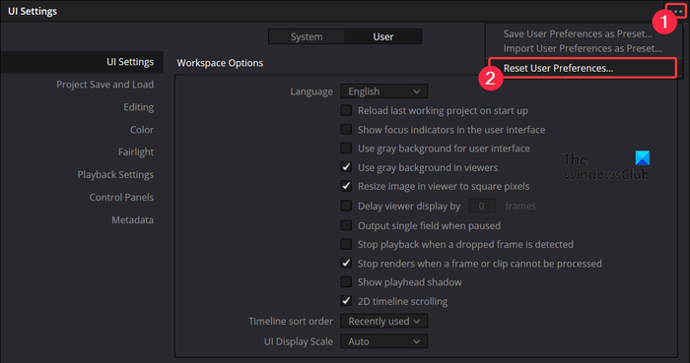Switch to the System tab
Viewport: 690px width, 363px height.
tap(307, 36)
